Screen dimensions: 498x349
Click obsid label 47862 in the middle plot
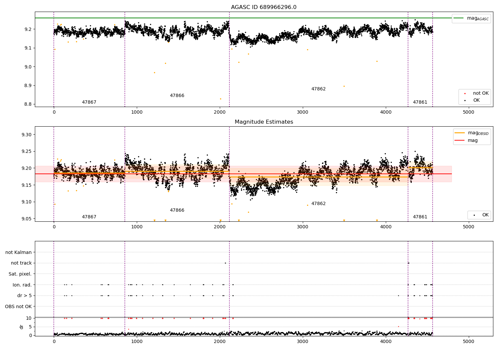click(x=318, y=204)
